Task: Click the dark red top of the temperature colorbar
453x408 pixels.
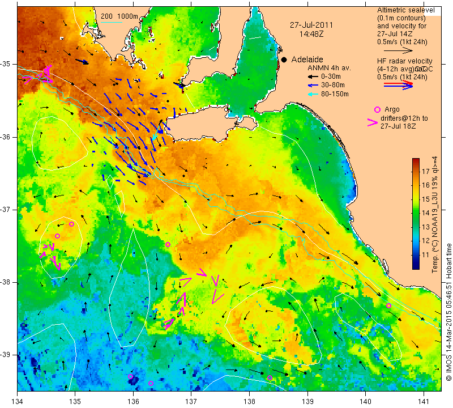Action: pyautogui.click(x=416, y=161)
